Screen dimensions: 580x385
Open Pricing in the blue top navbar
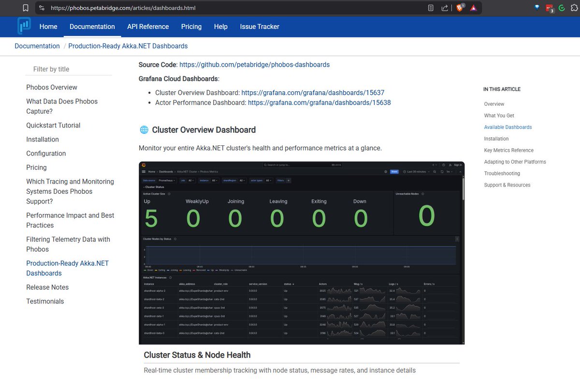(191, 27)
